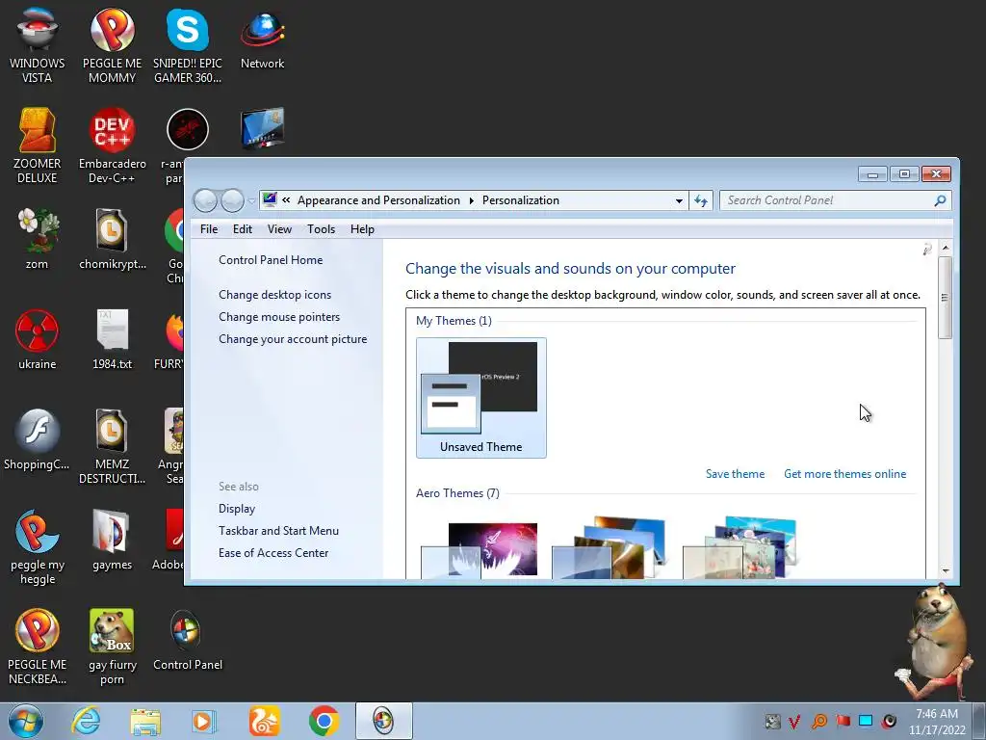
Task: Open the Display link under See also
Action: (x=237, y=509)
